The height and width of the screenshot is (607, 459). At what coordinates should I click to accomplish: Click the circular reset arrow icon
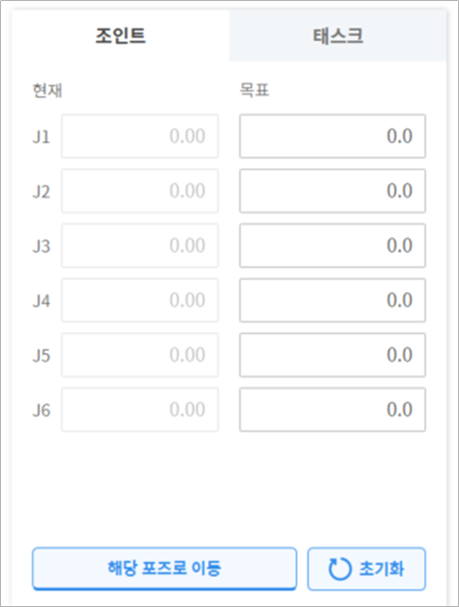tap(339, 569)
